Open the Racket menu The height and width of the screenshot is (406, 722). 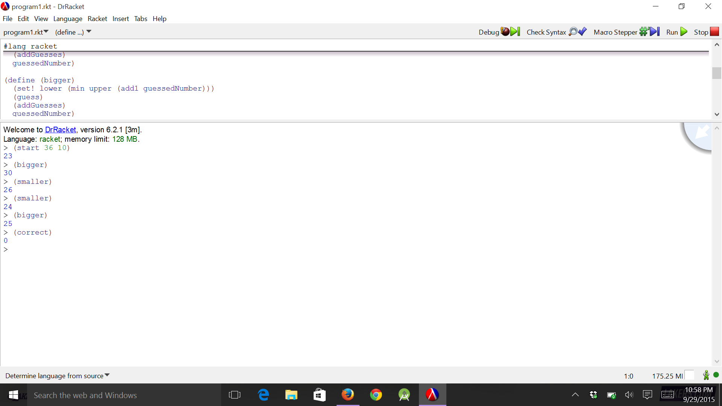pyautogui.click(x=97, y=19)
